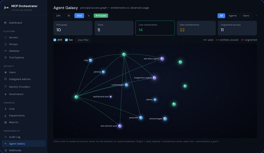Click the wix-docs-agent star node
264x153 pixels.
click(162, 59)
